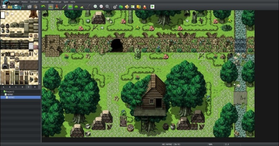This screenshot has width=279, height=146.
Task: Open the Character Generator icon
Action: (145, 7)
